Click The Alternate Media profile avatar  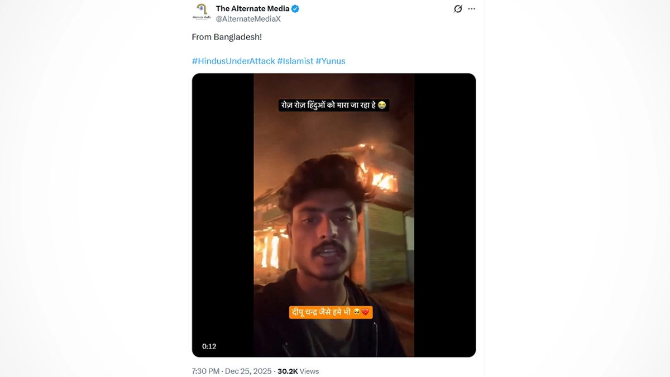tap(202, 12)
